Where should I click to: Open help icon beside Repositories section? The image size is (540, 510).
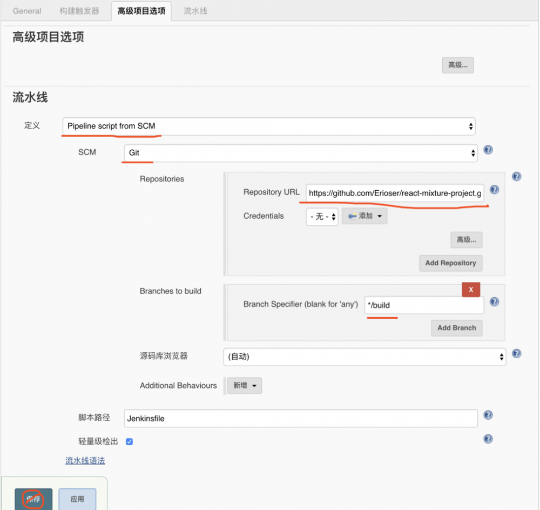[x=516, y=177]
